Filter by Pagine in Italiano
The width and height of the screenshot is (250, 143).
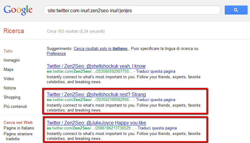(x=19, y=128)
